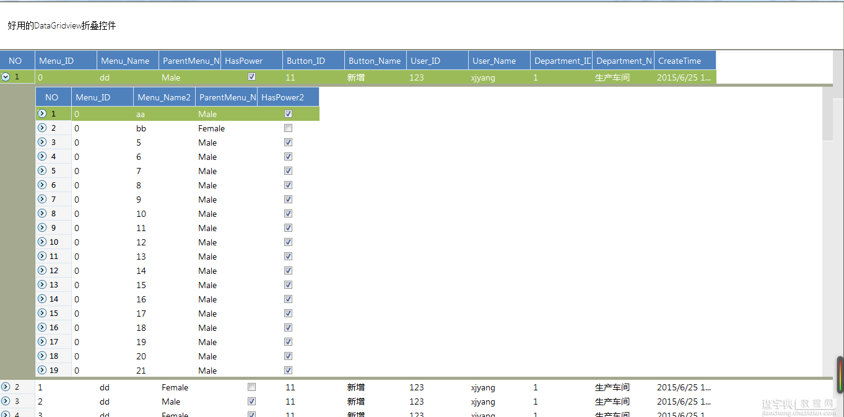Select the Menu_Name2 cell reading 14
Viewport: 844px width, 417px height.
click(x=165, y=271)
